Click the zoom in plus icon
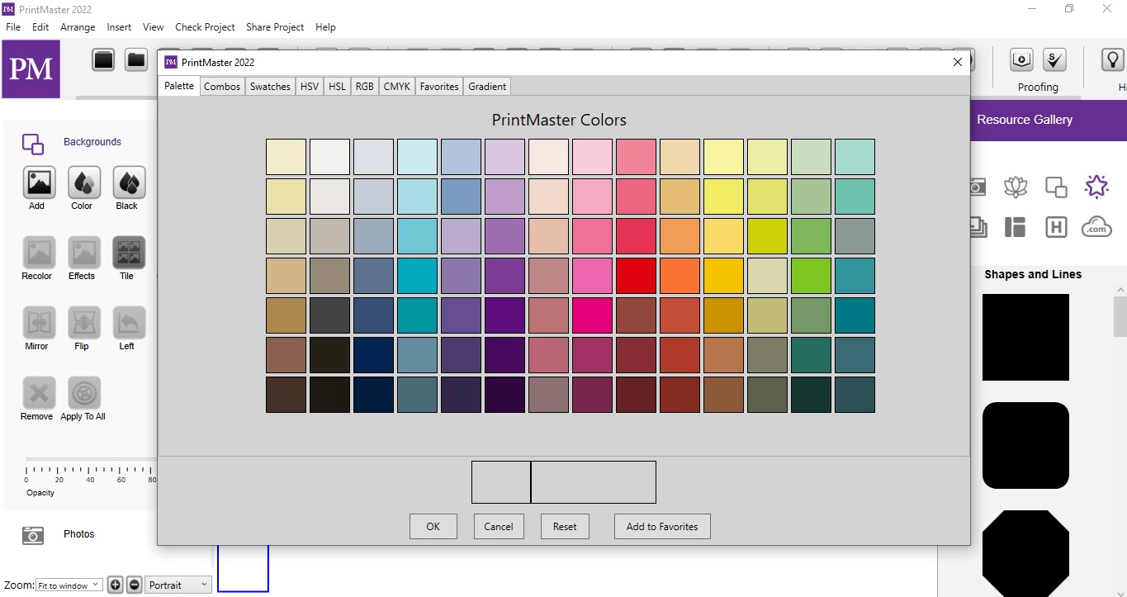 coord(116,585)
